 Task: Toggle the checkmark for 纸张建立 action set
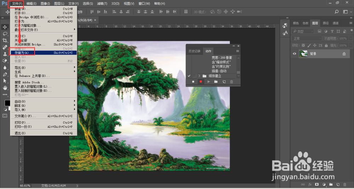click(189, 76)
